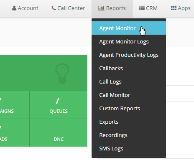Open the Call Center menu
Screen dimensions: 194x160
click(x=68, y=8)
